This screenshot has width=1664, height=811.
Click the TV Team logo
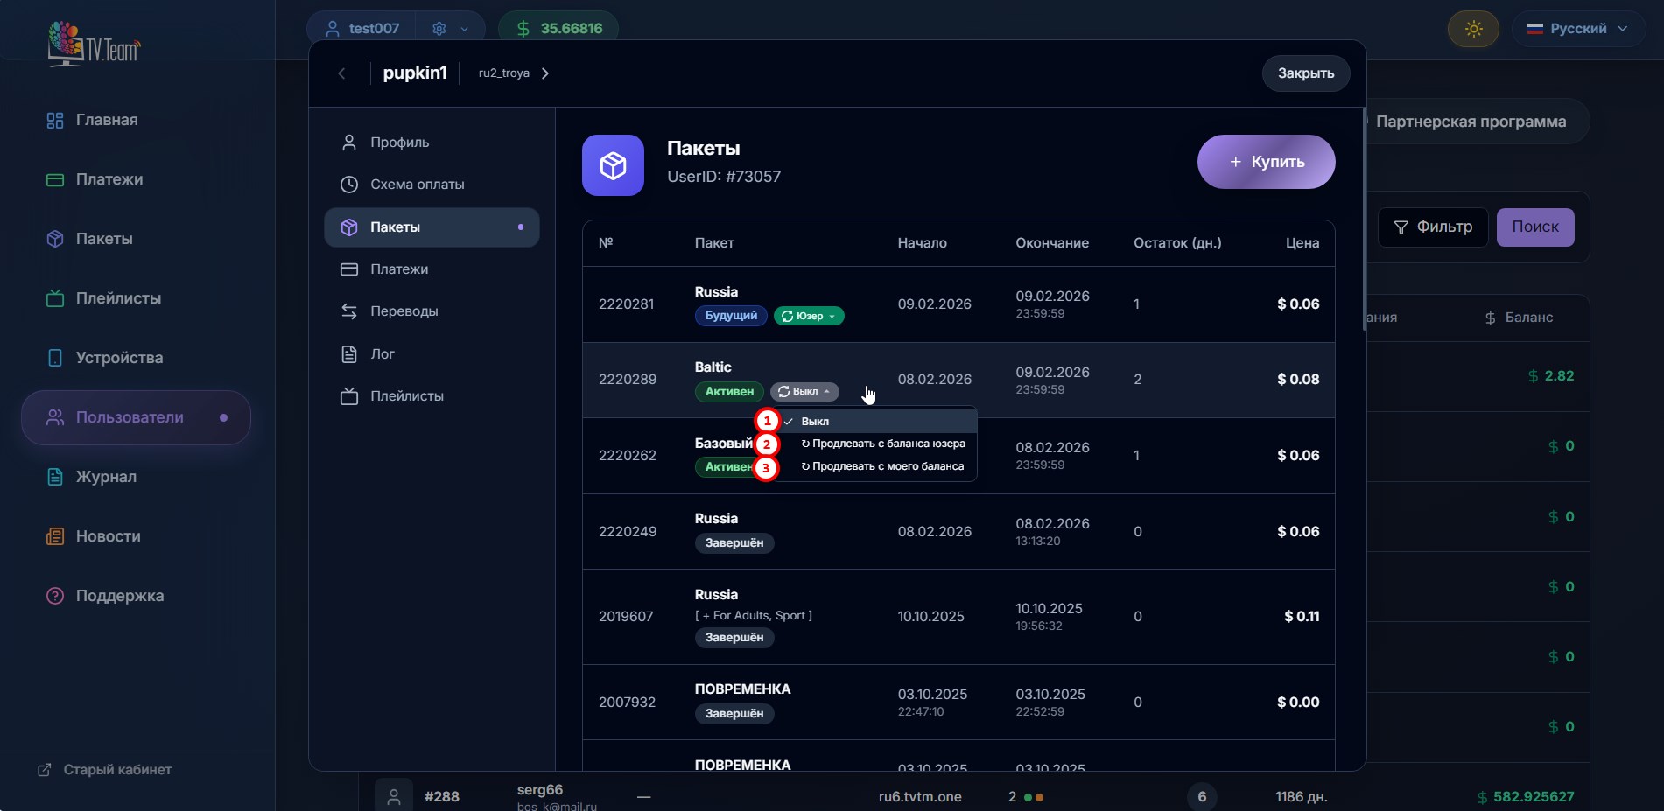click(x=94, y=44)
